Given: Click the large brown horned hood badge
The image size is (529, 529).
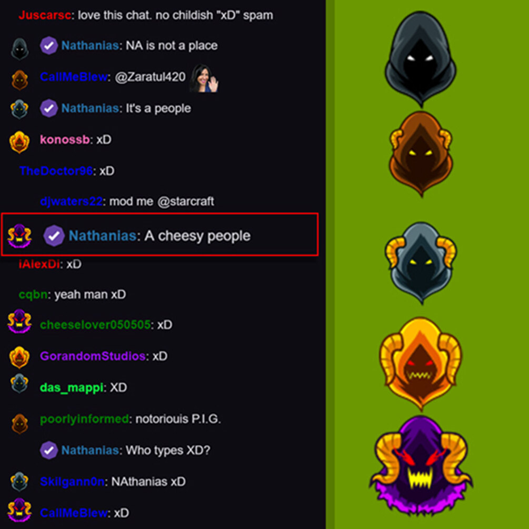Looking at the screenshot, I should [421, 153].
